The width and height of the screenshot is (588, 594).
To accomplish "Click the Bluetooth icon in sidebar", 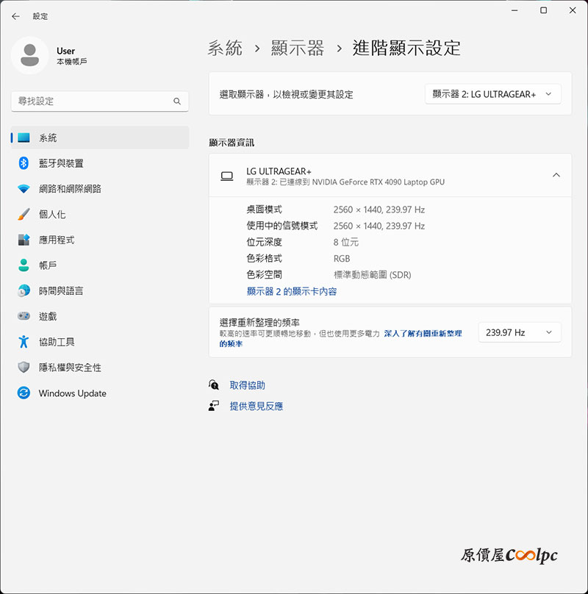I will click(24, 163).
